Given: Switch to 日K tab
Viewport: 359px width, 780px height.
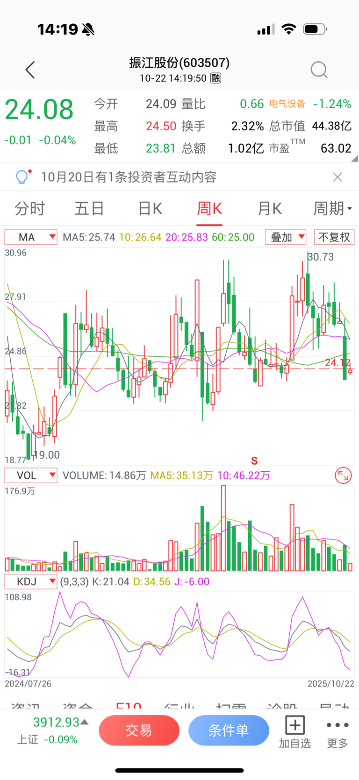Looking at the screenshot, I should tap(150, 208).
